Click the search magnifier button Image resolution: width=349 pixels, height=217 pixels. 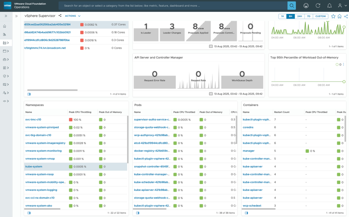pos(292,6)
